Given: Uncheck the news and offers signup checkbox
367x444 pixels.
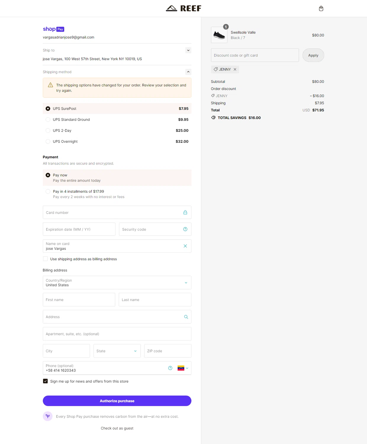Looking at the screenshot, I should (x=45, y=381).
